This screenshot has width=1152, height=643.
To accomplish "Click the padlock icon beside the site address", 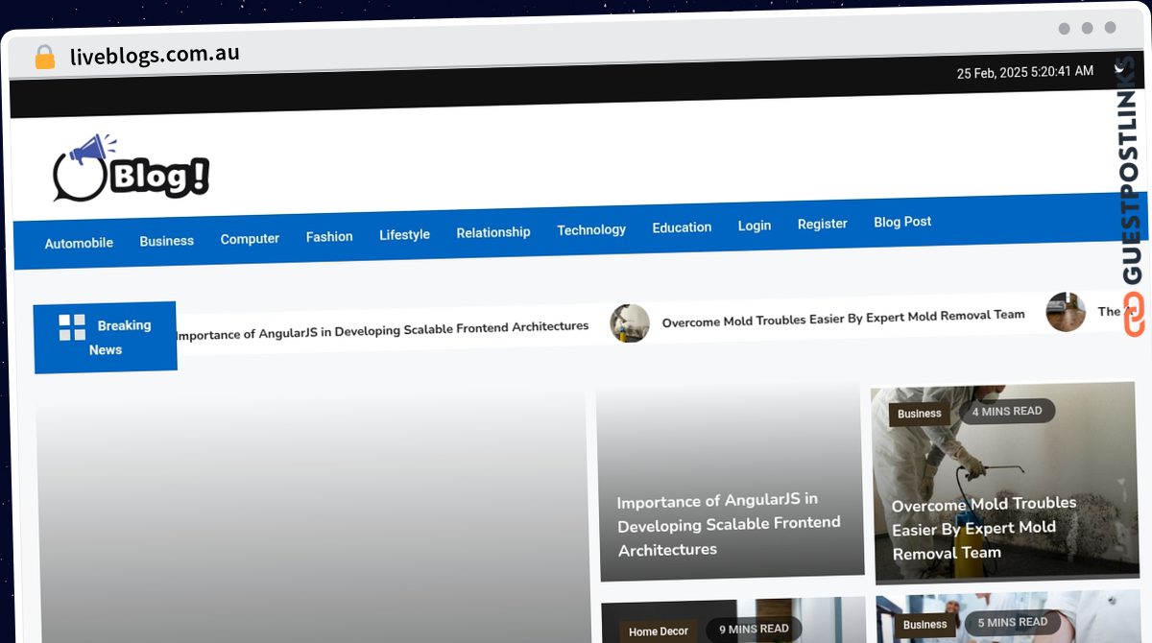I will click(44, 58).
